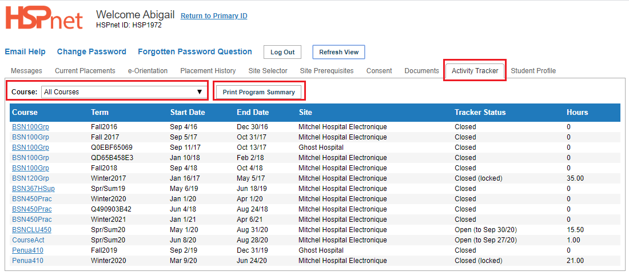Select the e-Orientation tab
Viewport: 629px width, 275px height.
(x=148, y=71)
